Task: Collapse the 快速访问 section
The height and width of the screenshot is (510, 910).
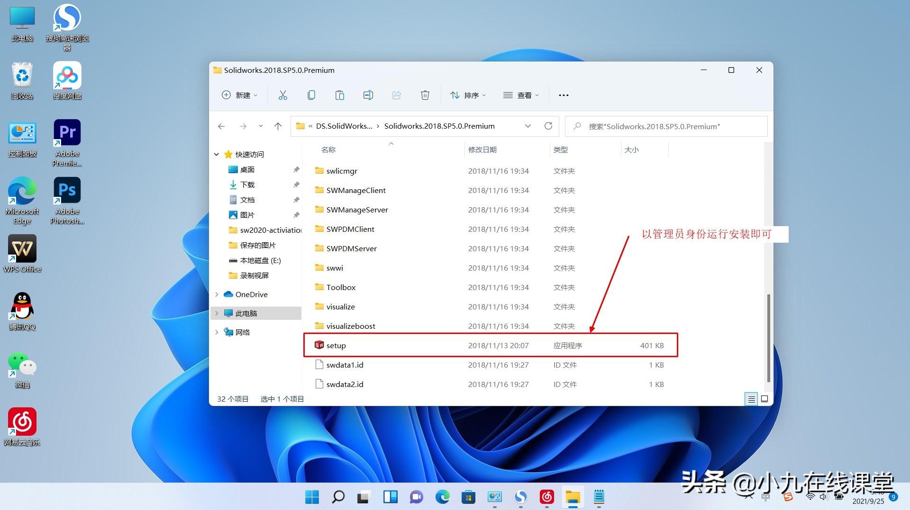Action: point(217,154)
